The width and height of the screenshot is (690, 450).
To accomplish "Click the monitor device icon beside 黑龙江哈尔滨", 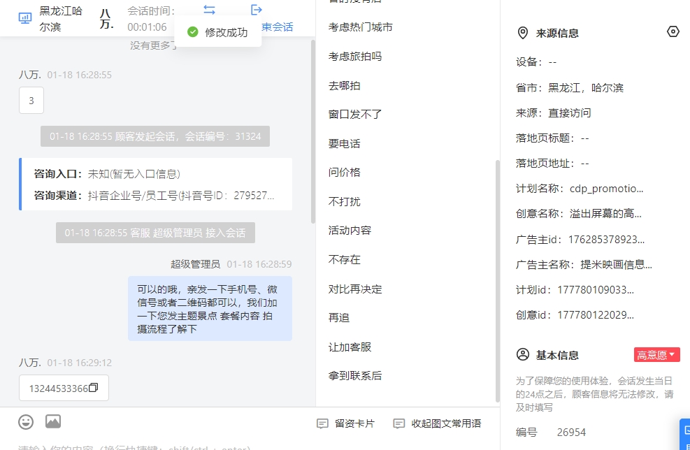I will [25, 18].
